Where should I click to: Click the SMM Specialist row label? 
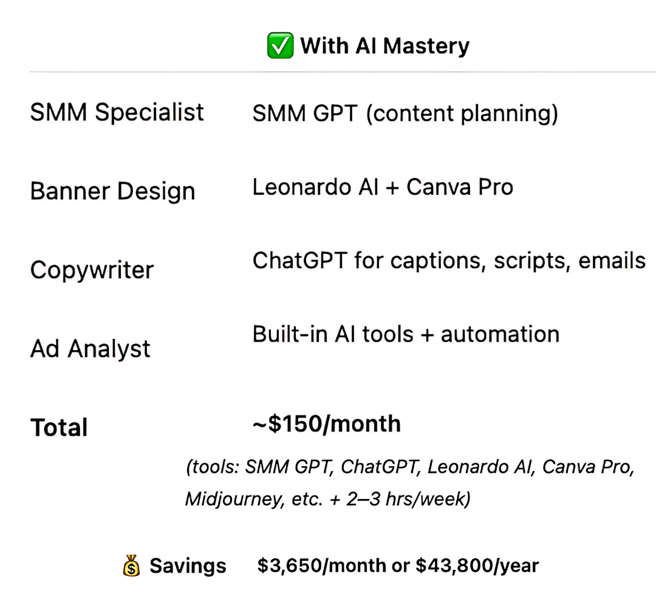pos(117,112)
